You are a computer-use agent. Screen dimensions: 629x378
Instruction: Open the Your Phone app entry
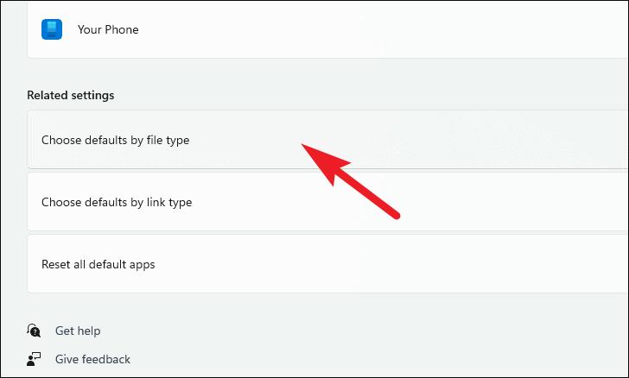pyautogui.click(x=327, y=29)
